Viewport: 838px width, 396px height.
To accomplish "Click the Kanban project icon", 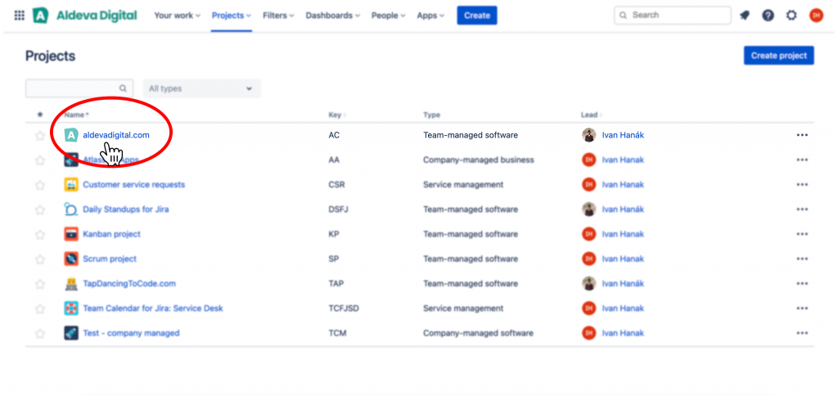I will [71, 234].
